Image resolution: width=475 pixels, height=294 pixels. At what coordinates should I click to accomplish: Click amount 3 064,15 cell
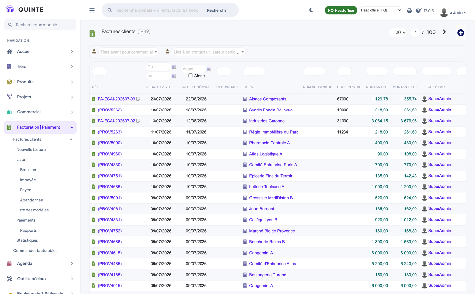[x=380, y=121]
